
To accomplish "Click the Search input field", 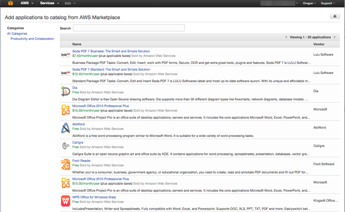I will tap(129, 28).
